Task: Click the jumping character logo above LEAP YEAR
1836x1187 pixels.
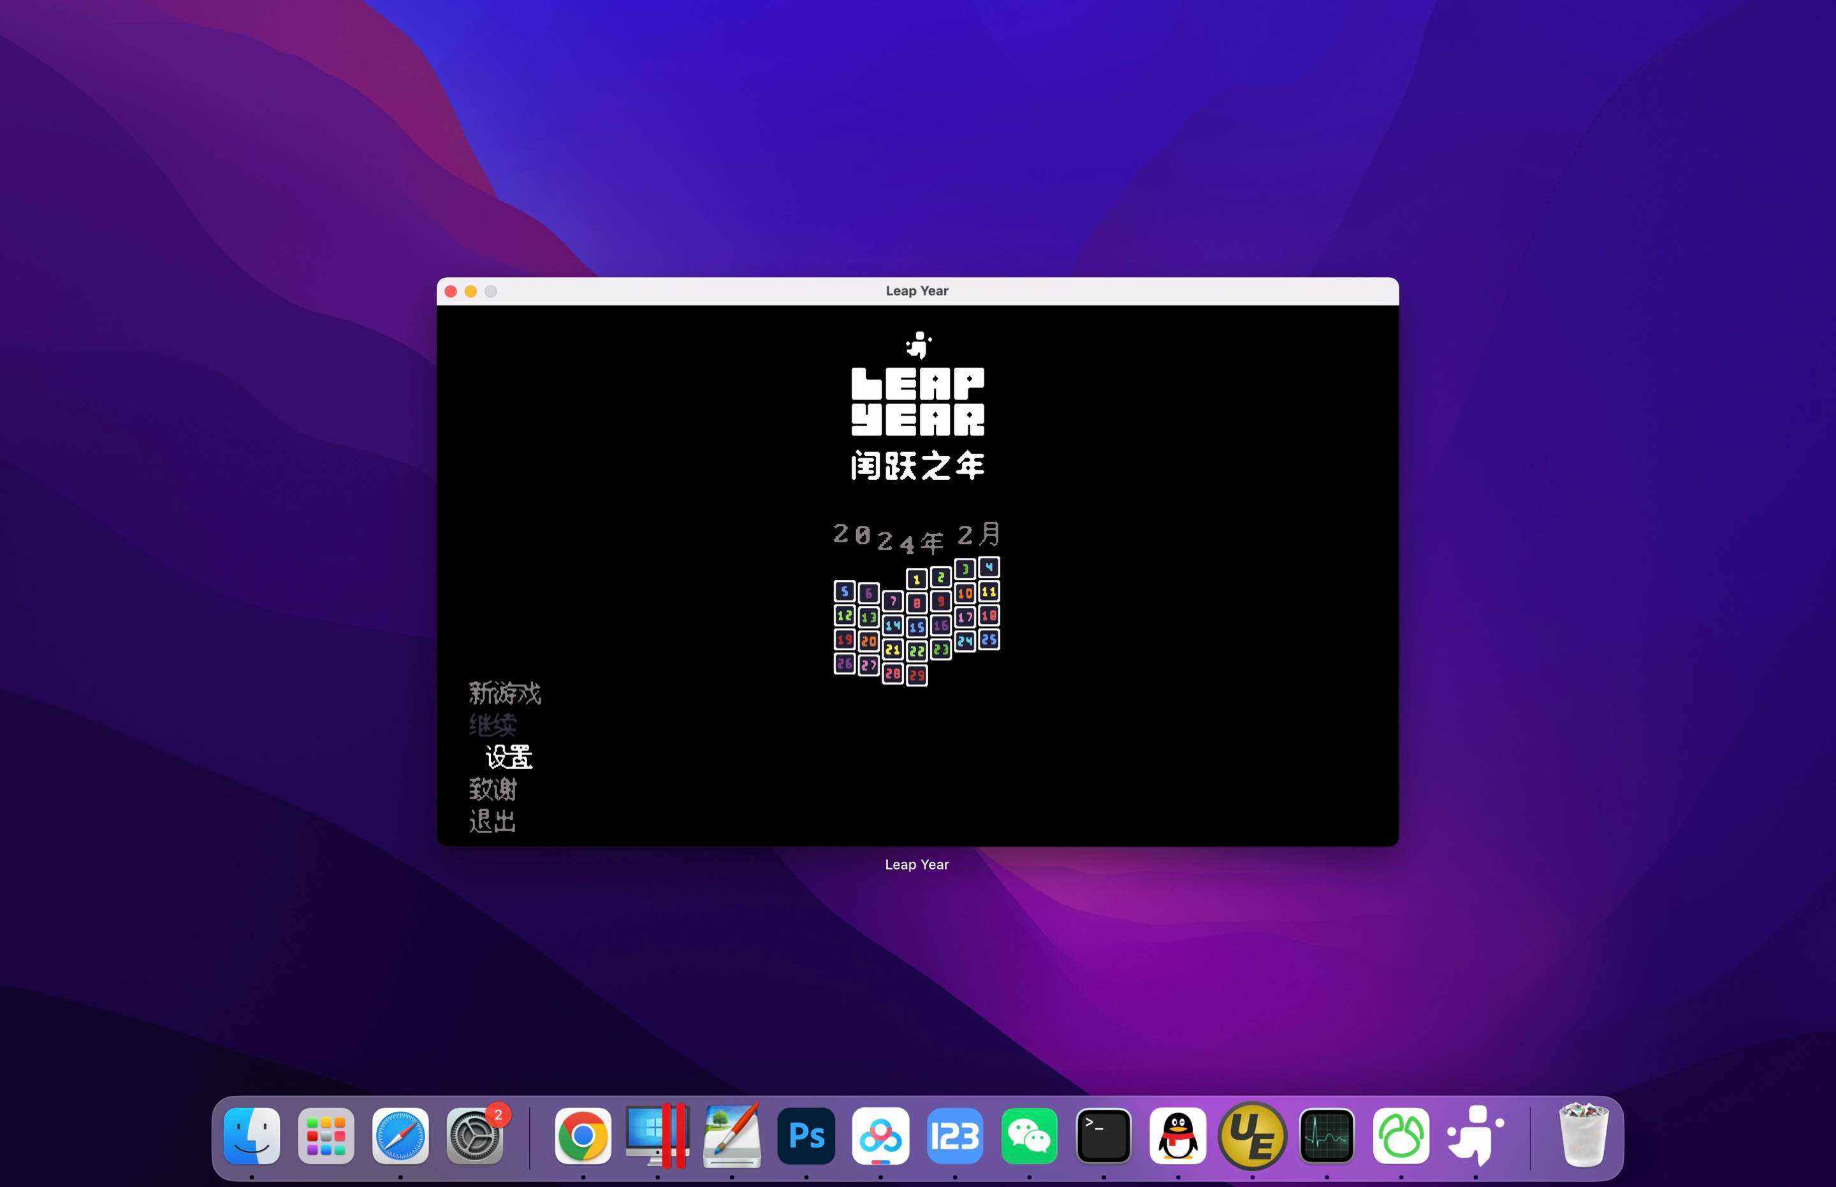Action: tap(918, 346)
